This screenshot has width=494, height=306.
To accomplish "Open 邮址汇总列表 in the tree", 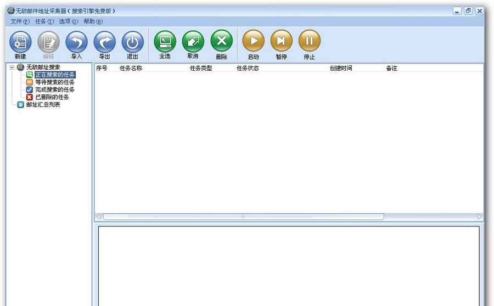I will pyautogui.click(x=43, y=105).
